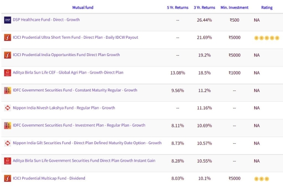Click the Nippon logo beside Nivesh Lakshya Fund
Image resolution: width=283 pixels, height=189 pixels.
point(7,108)
